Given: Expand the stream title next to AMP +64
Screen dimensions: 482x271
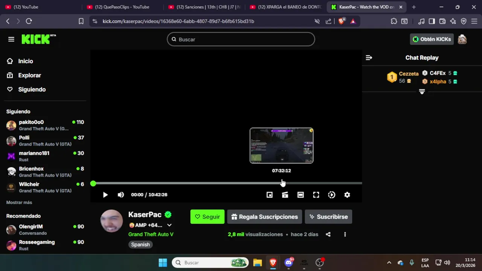Looking at the screenshot, I should tap(169, 225).
